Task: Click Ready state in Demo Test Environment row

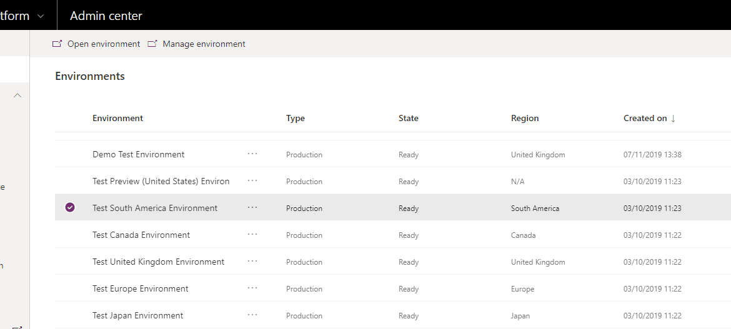Action: (x=409, y=155)
